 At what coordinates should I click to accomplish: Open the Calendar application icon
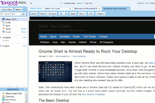pos(3,97)
